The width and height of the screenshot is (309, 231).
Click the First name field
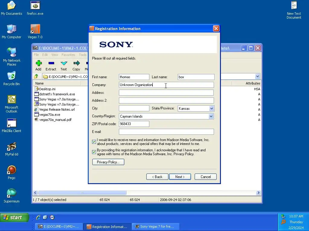pyautogui.click(x=134, y=77)
